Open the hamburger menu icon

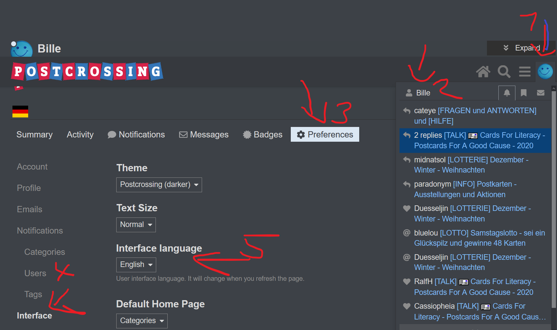coord(525,71)
